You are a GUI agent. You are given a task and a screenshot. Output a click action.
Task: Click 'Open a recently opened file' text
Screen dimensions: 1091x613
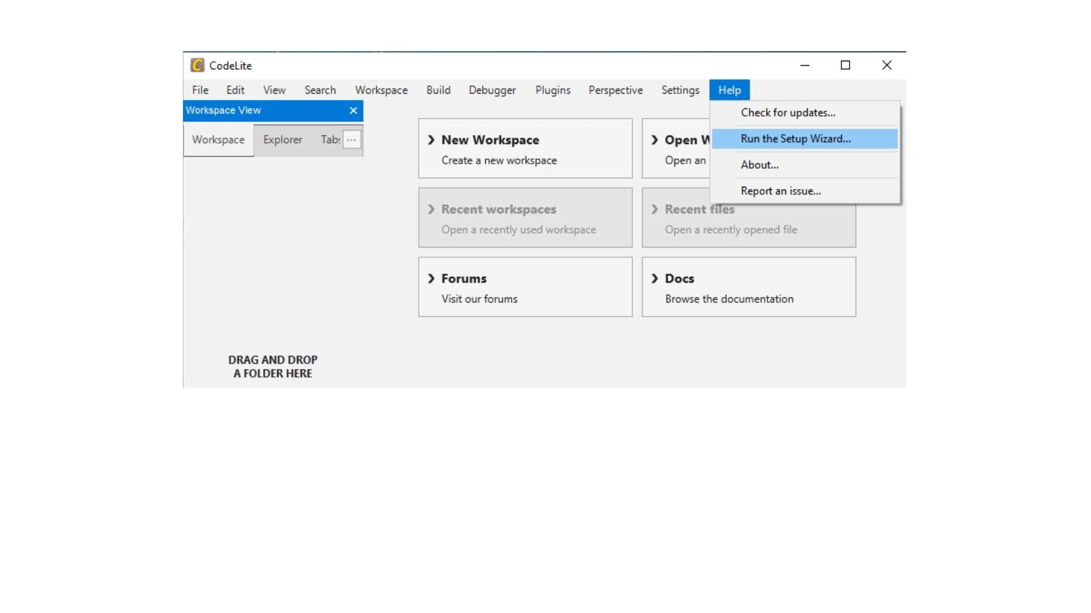pyautogui.click(x=731, y=230)
